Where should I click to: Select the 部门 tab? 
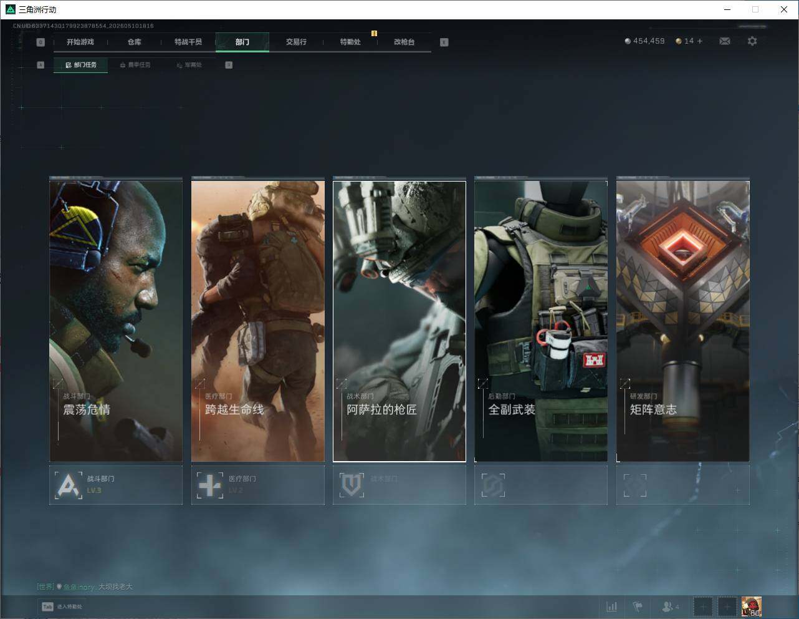[x=242, y=42]
